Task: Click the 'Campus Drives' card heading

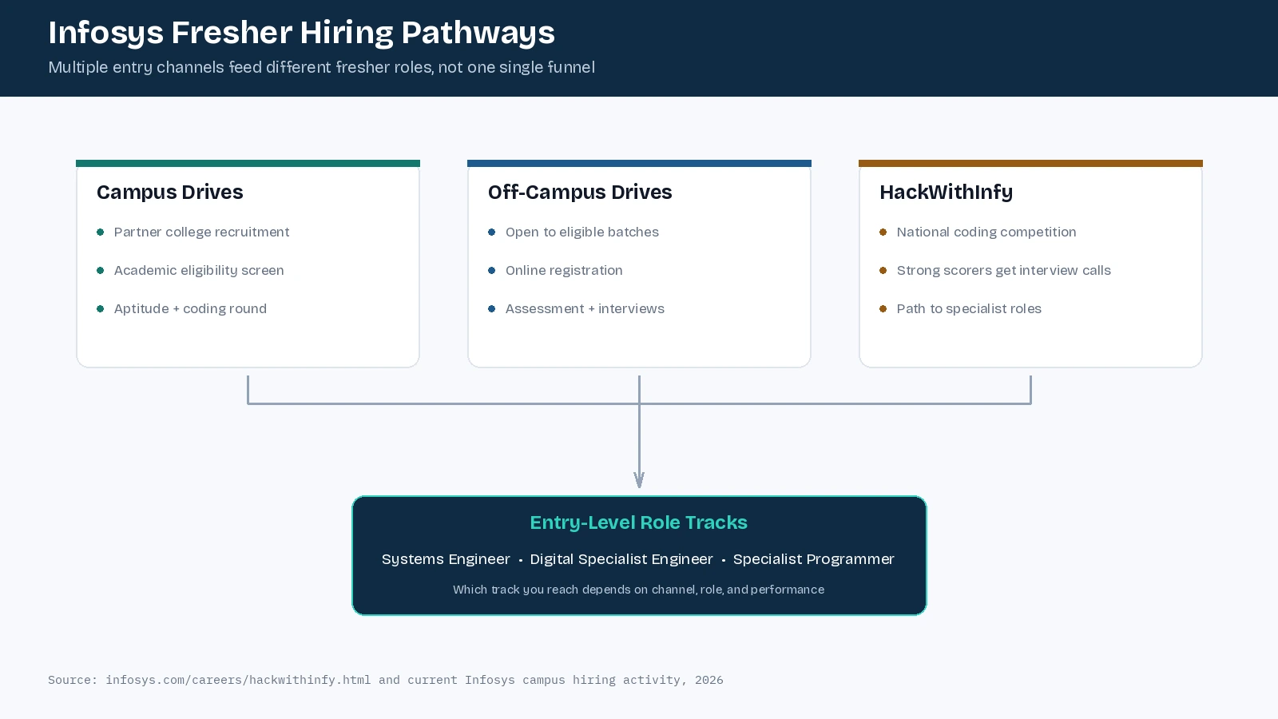Action: point(169,192)
